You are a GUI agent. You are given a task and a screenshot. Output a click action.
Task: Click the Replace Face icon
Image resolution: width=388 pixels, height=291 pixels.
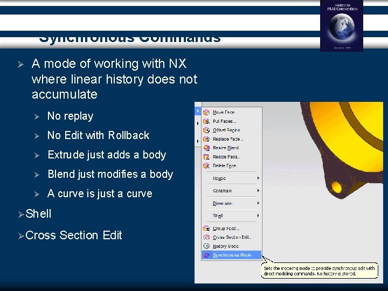coord(206,139)
